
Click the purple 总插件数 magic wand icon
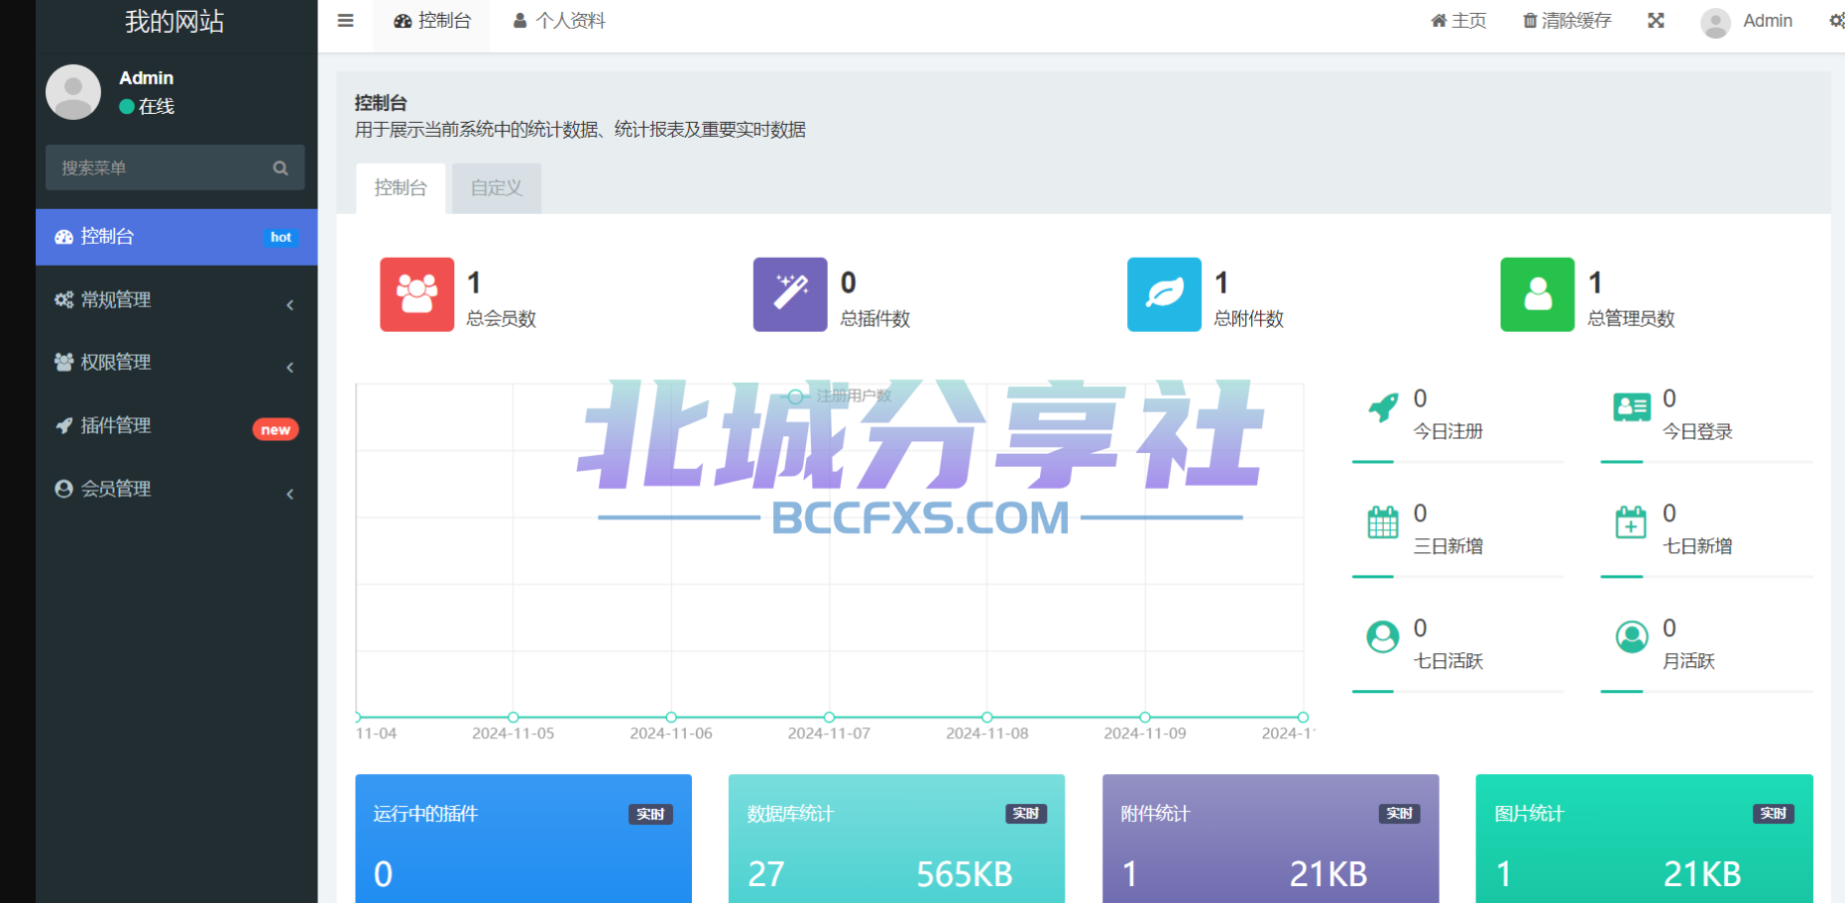(x=790, y=294)
